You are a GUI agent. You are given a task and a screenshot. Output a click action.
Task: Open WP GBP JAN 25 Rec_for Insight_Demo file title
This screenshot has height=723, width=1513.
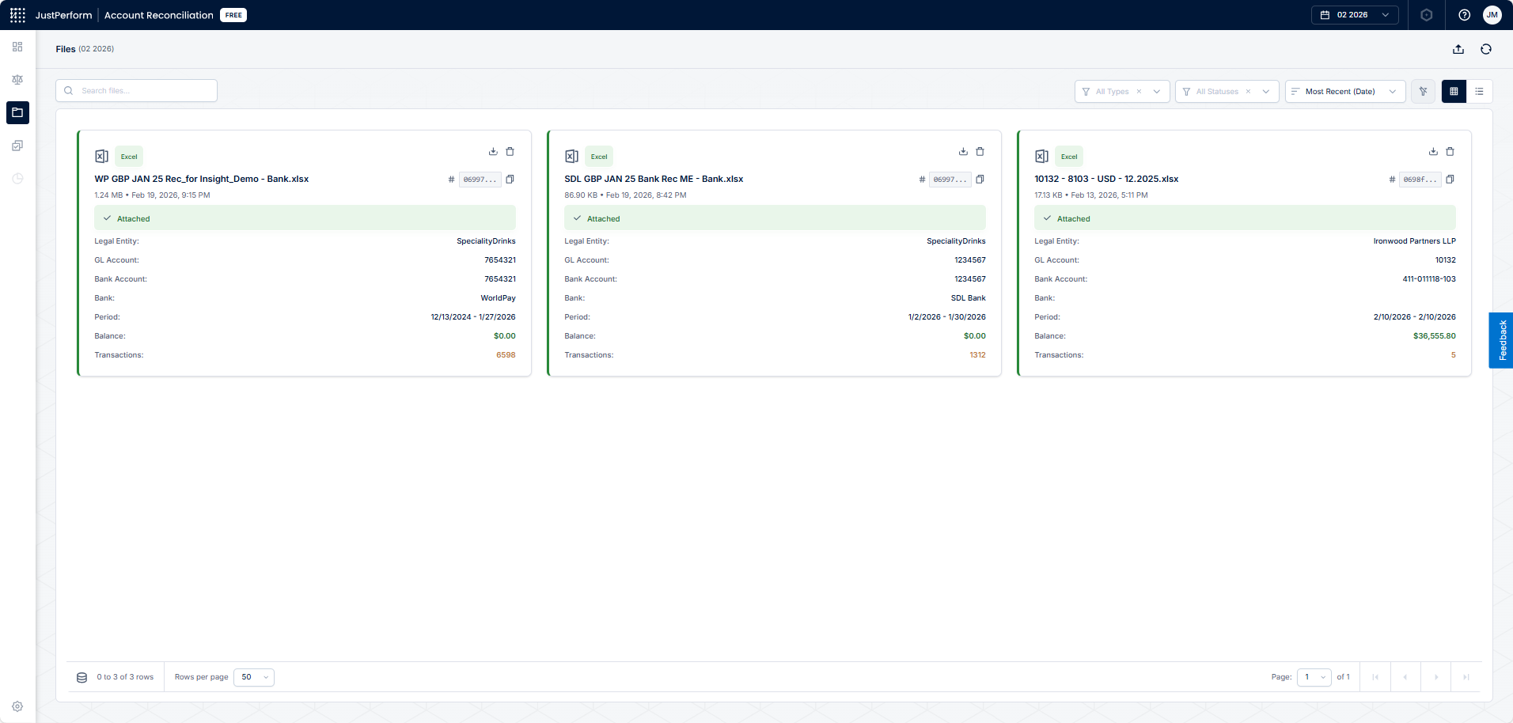pyautogui.click(x=202, y=180)
